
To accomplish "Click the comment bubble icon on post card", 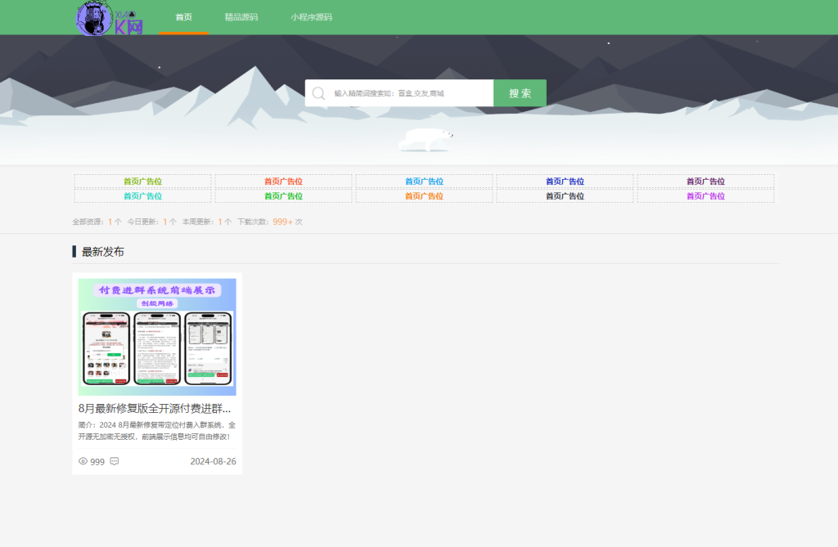I will 115,461.
